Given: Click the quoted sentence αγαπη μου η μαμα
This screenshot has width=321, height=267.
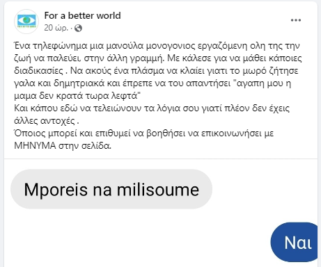Looking at the screenshot, I should 152,89.
